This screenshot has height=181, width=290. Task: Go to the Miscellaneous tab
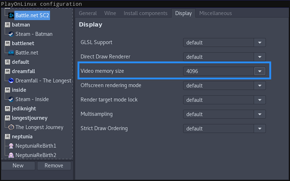pyautogui.click(x=216, y=13)
